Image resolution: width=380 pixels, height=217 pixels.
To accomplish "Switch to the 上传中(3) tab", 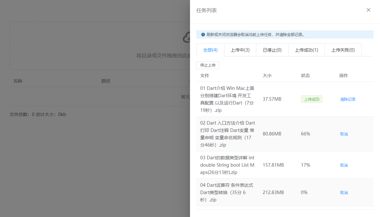I will [240, 50].
